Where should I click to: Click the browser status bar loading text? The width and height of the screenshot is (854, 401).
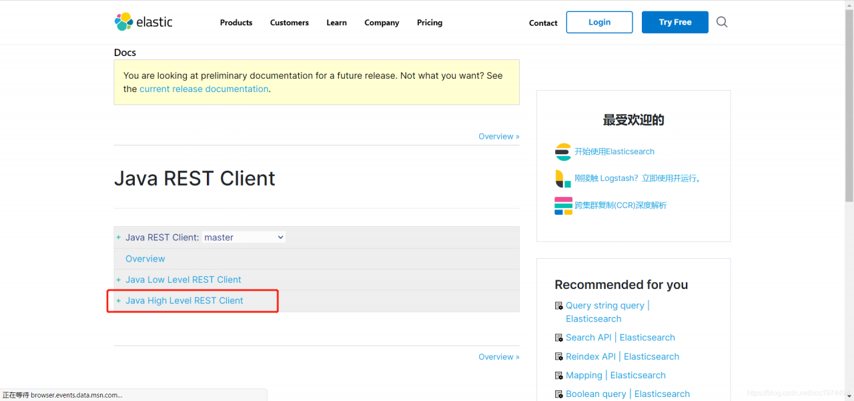pos(63,395)
